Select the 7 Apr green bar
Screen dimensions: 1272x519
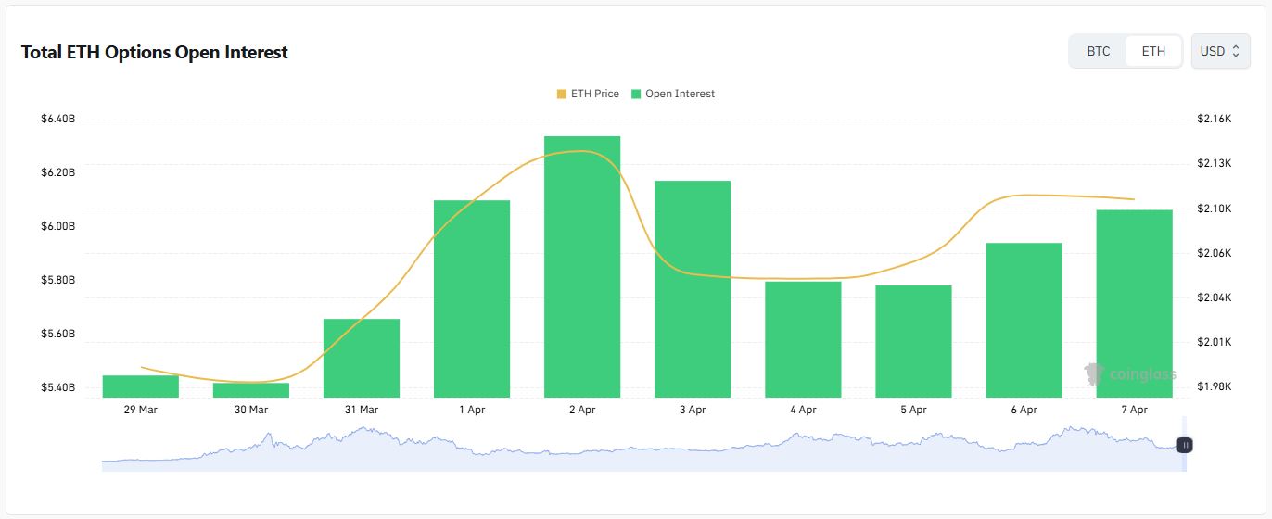(x=1134, y=303)
